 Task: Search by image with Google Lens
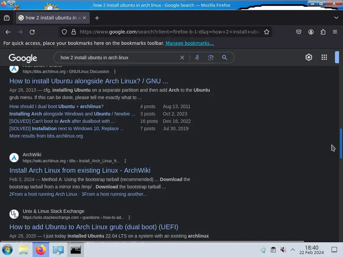click(210, 58)
